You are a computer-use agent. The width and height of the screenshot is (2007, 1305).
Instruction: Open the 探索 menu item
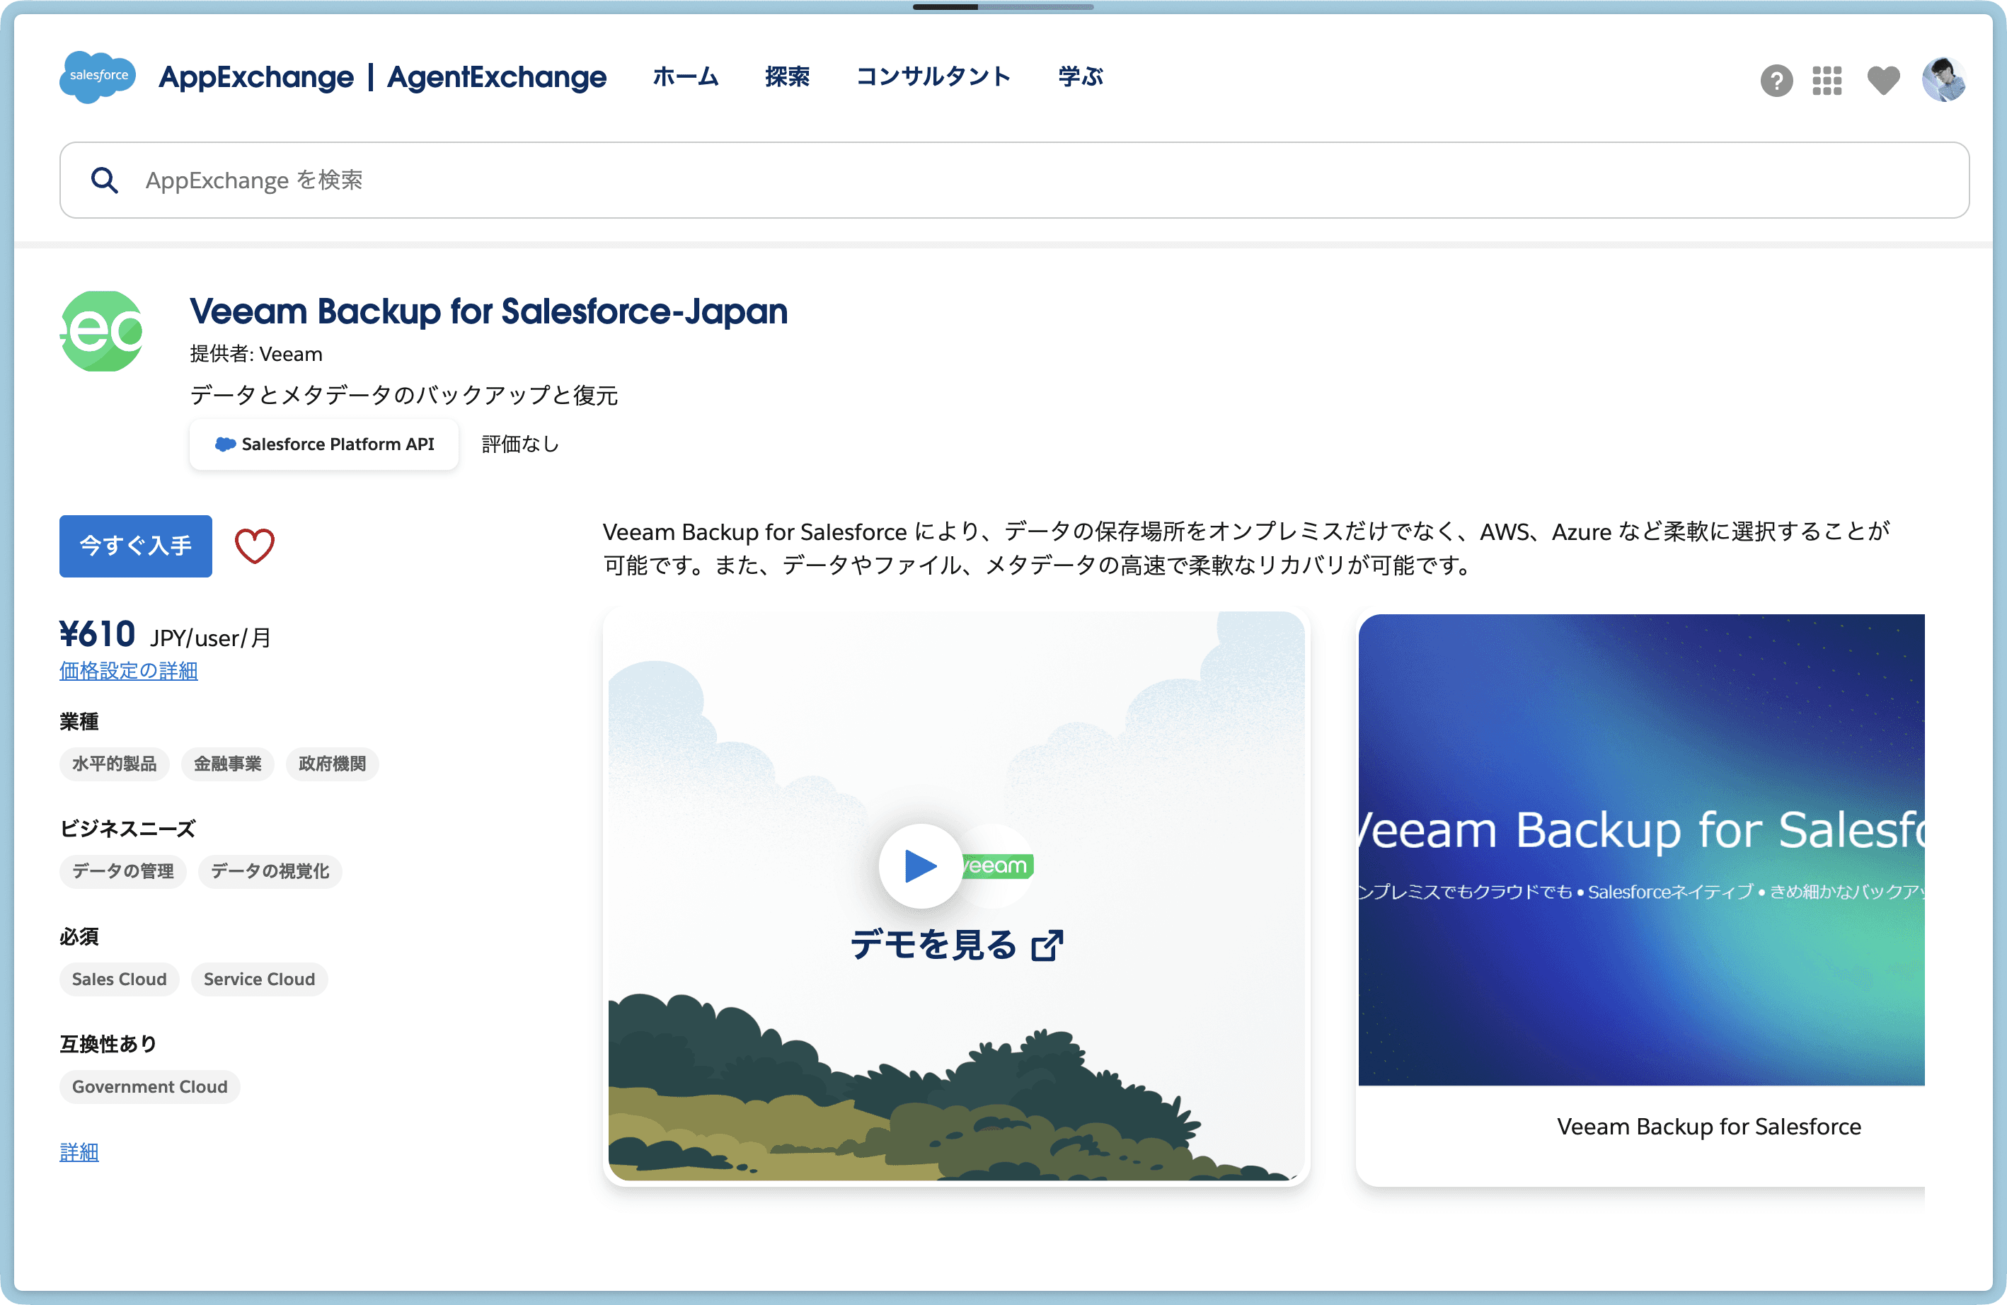[x=787, y=76]
